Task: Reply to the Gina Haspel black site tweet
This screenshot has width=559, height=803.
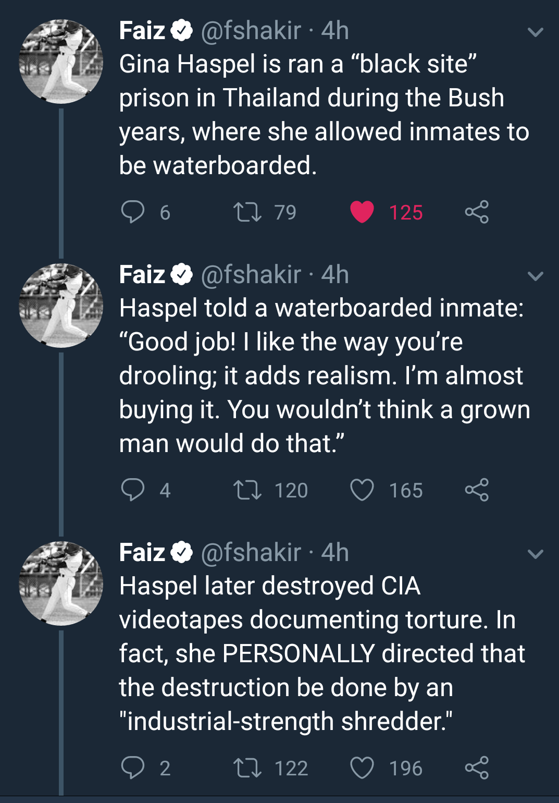Action: click(133, 212)
